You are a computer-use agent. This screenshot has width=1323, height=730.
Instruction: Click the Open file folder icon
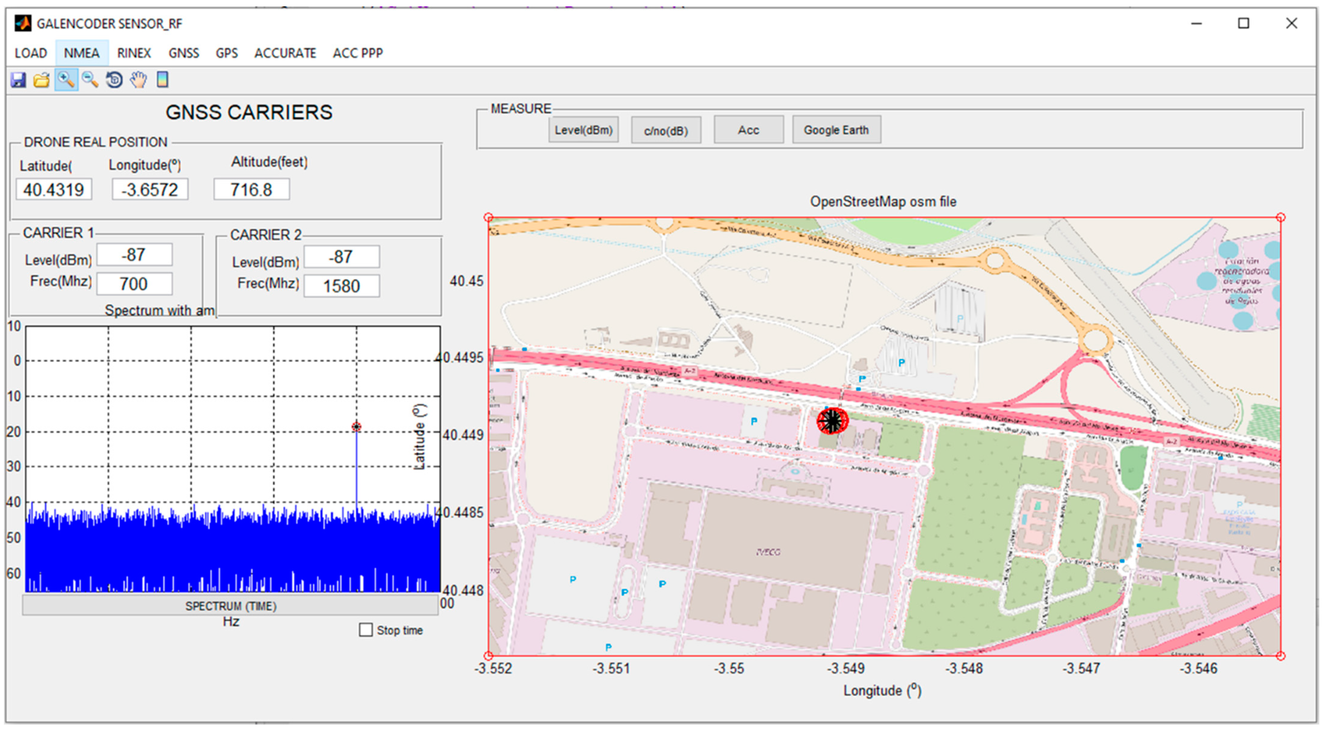click(x=42, y=80)
